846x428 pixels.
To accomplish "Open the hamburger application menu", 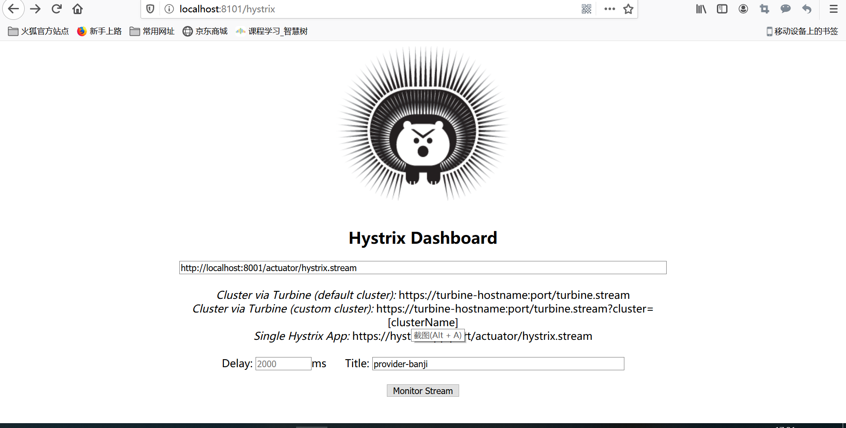I will pyautogui.click(x=833, y=9).
